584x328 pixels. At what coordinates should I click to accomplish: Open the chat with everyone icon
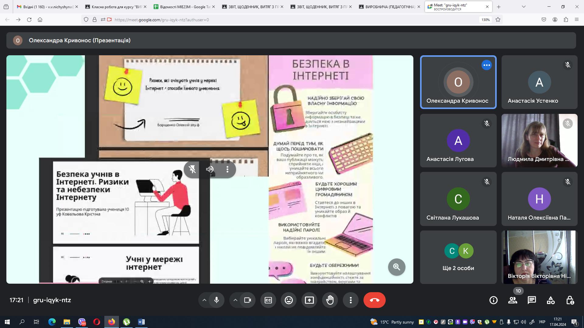(532, 300)
